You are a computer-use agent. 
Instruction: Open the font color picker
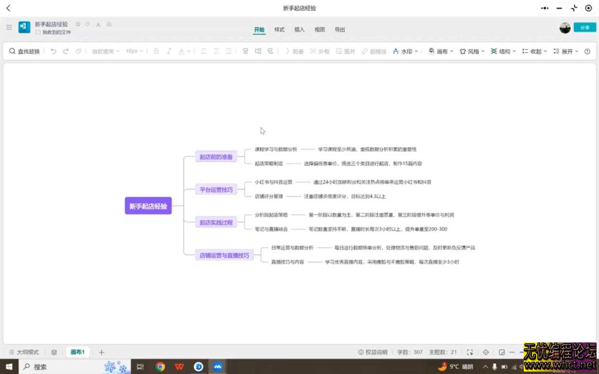pos(181,51)
